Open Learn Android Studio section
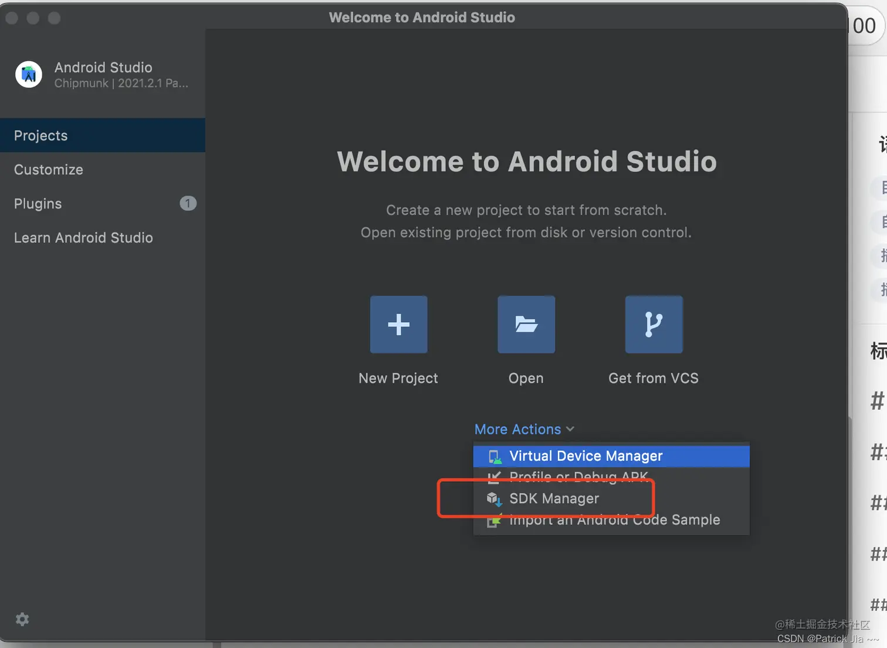Image resolution: width=887 pixels, height=648 pixels. [x=103, y=238]
